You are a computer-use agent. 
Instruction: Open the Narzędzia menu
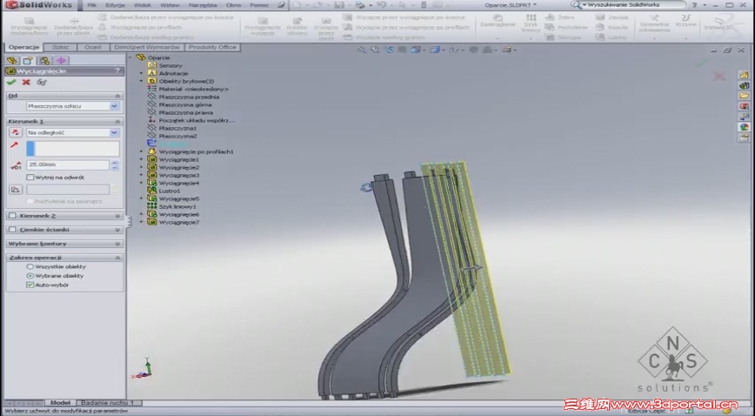click(x=201, y=5)
